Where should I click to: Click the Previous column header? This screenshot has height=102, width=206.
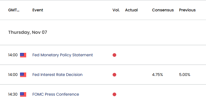point(187,10)
